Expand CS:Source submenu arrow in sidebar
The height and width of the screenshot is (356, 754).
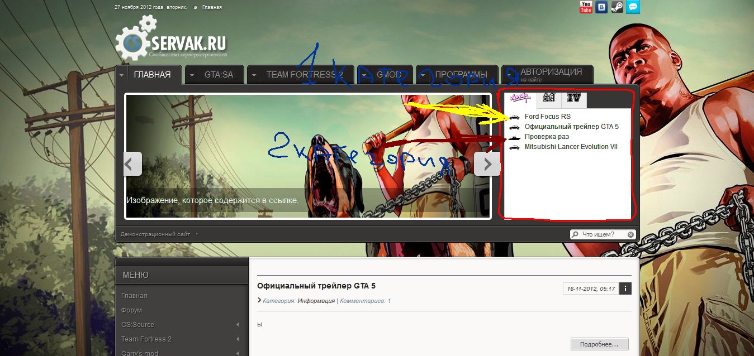coord(237,325)
